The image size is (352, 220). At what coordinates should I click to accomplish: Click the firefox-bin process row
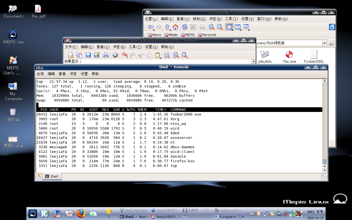[179, 161]
